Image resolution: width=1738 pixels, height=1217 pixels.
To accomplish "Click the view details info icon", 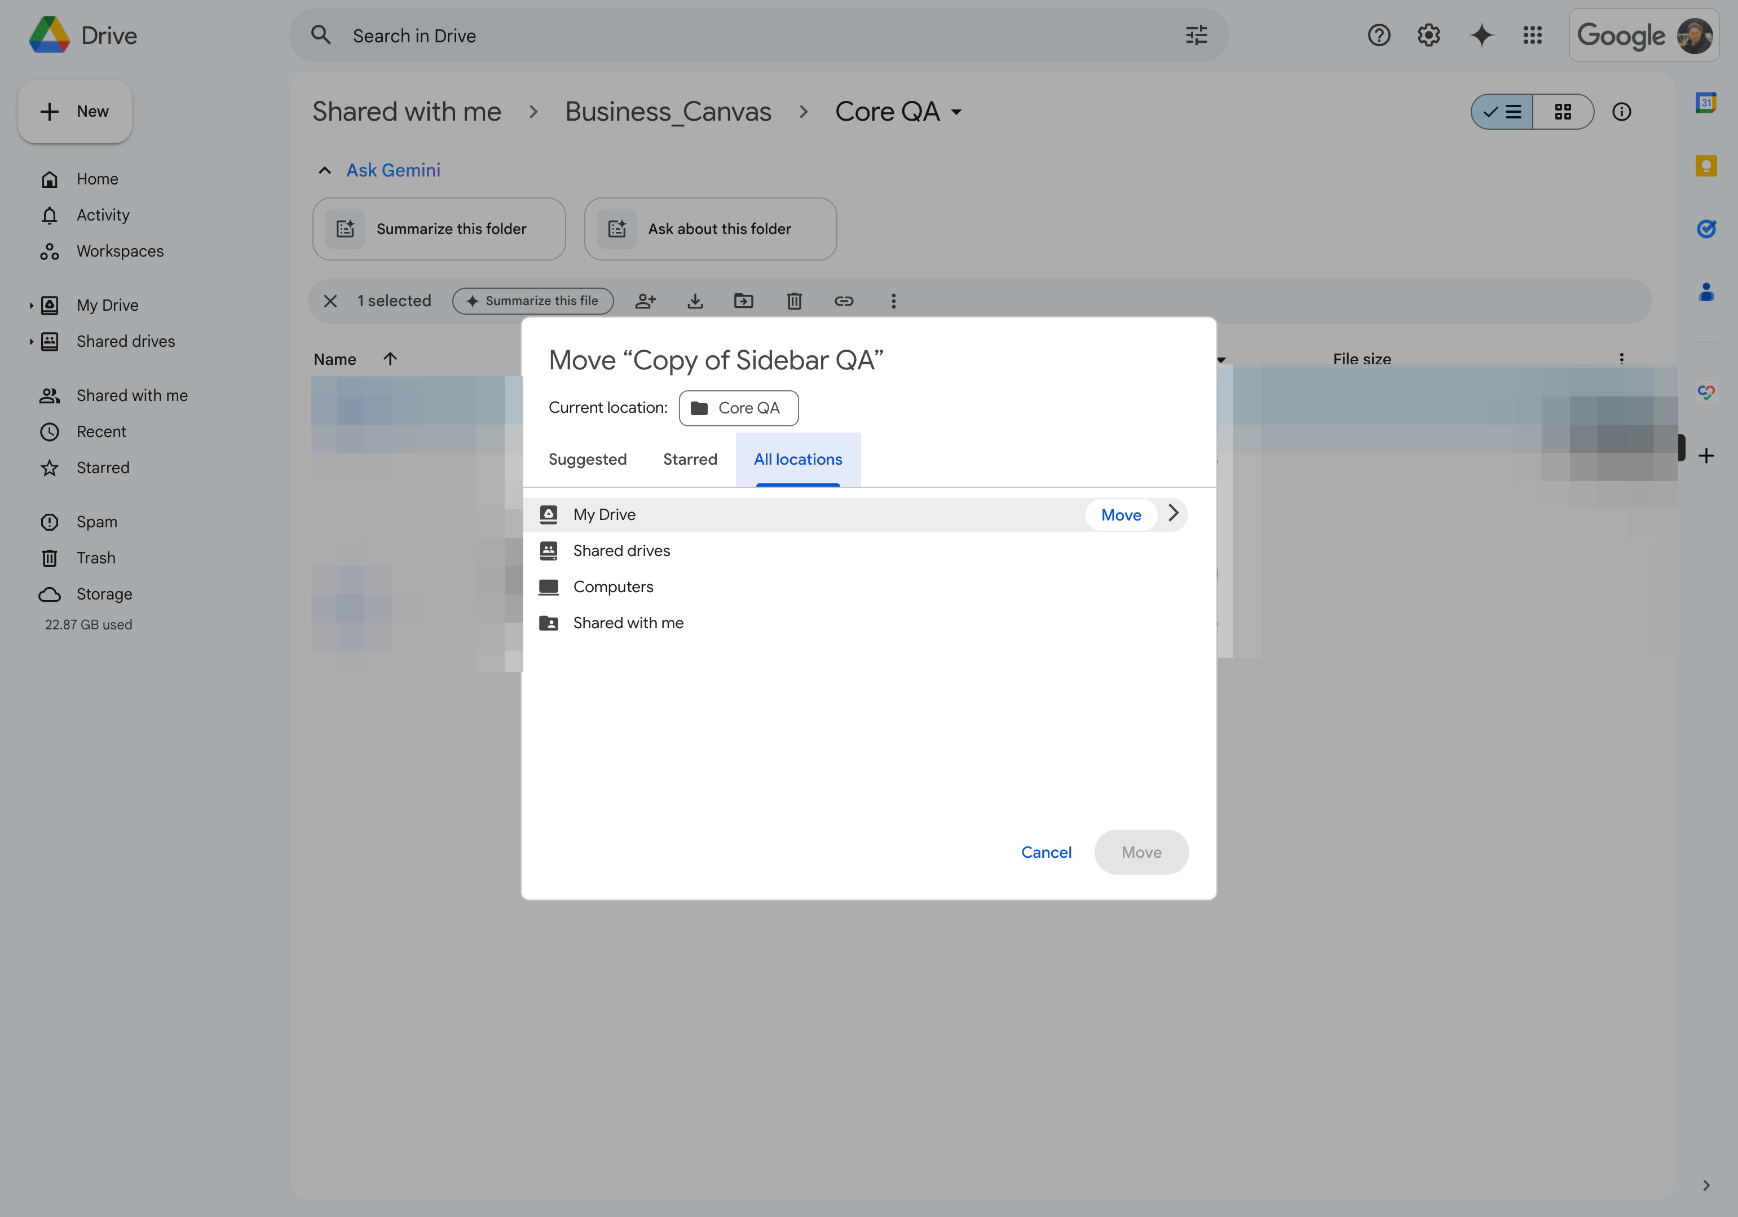I will (x=1621, y=112).
